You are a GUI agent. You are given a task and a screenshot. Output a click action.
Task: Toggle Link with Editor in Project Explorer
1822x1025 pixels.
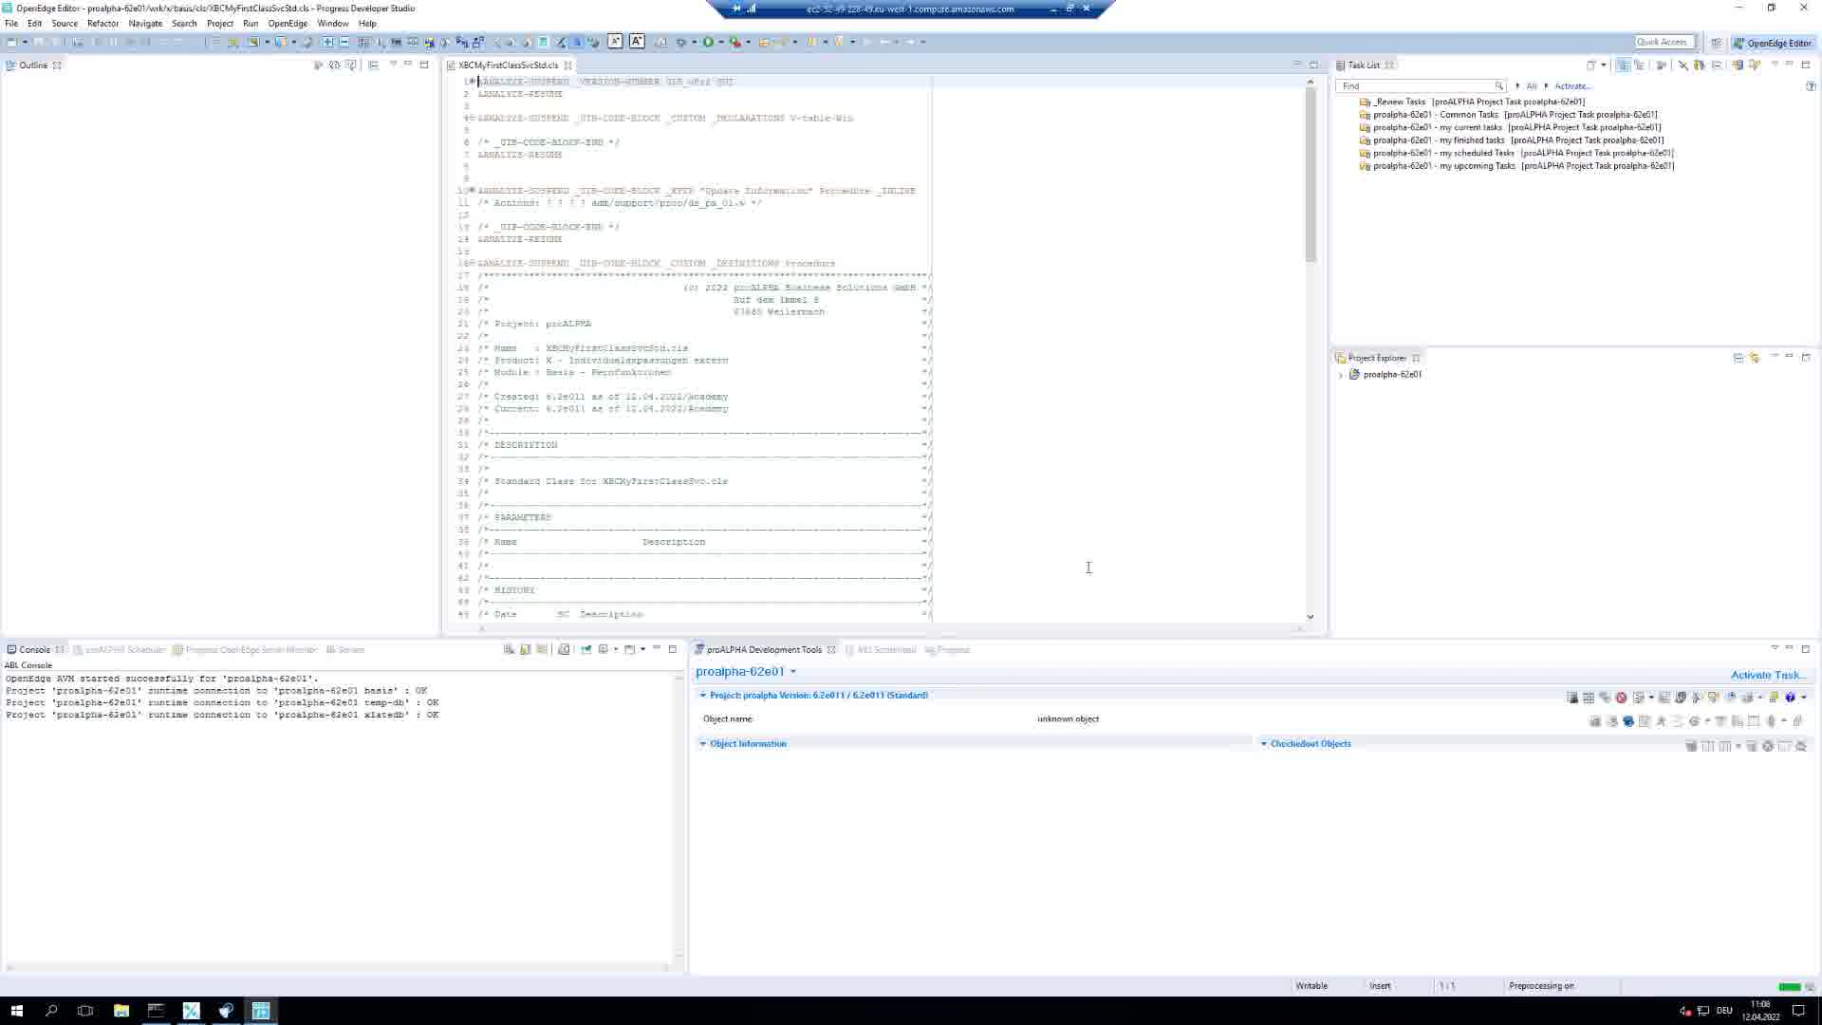1755,358
